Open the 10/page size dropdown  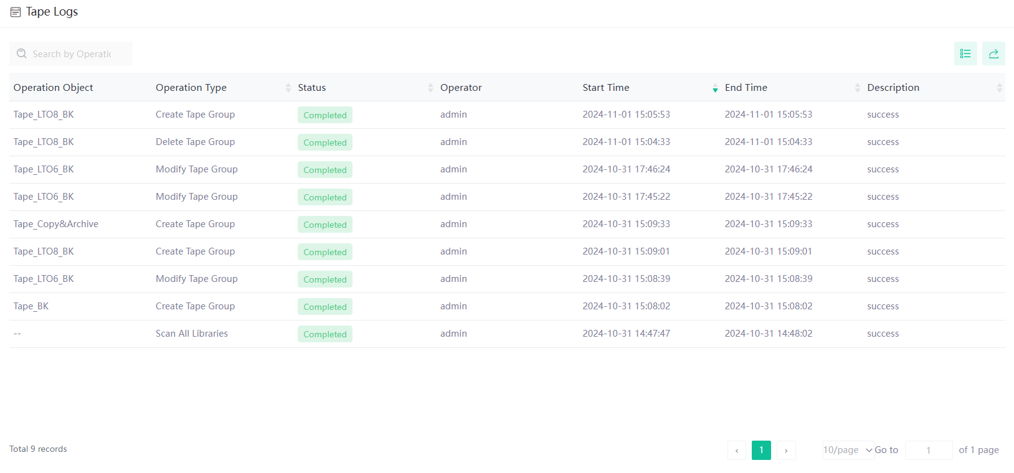point(848,450)
